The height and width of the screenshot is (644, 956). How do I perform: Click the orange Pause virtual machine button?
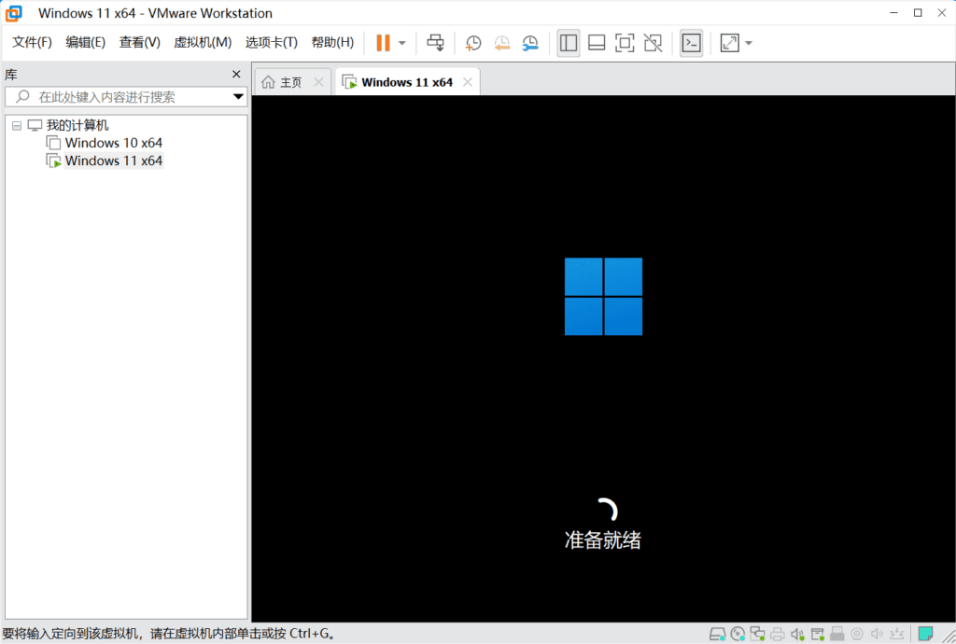383,43
